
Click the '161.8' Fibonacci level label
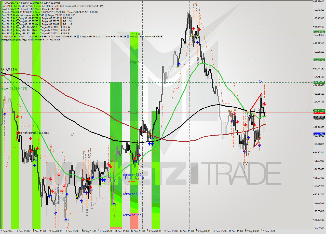135,34
